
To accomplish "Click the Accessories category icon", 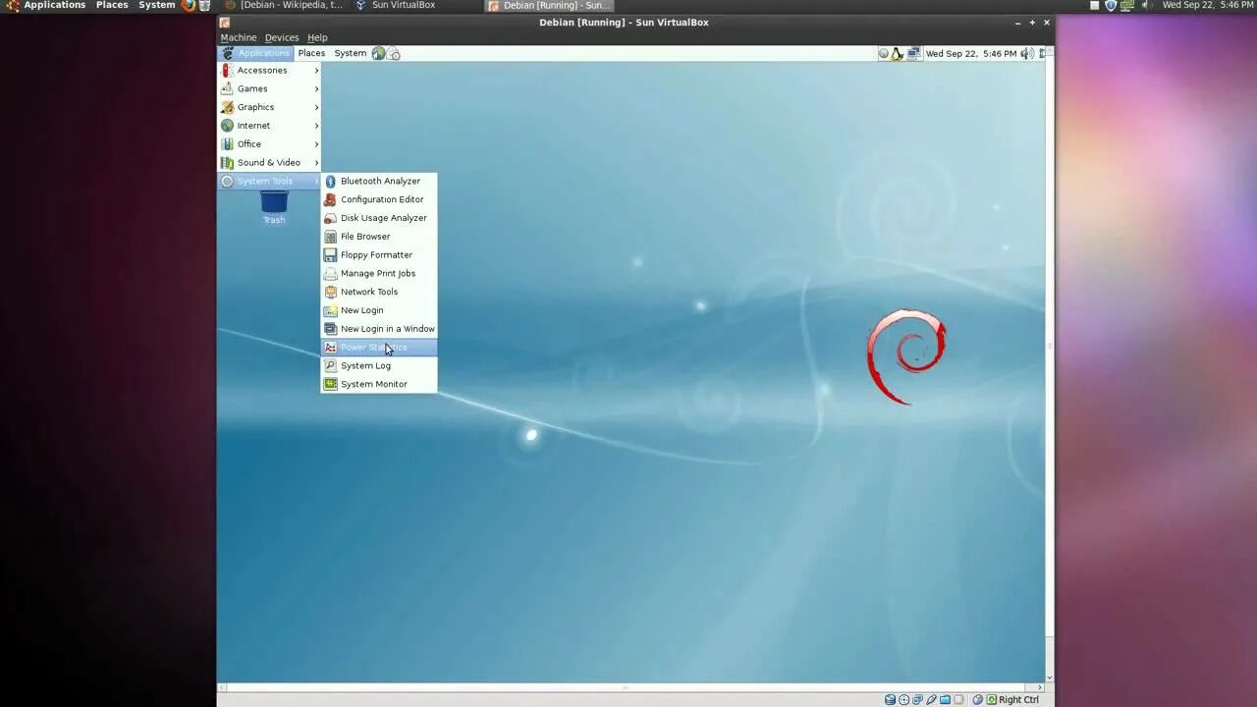I will [x=228, y=71].
